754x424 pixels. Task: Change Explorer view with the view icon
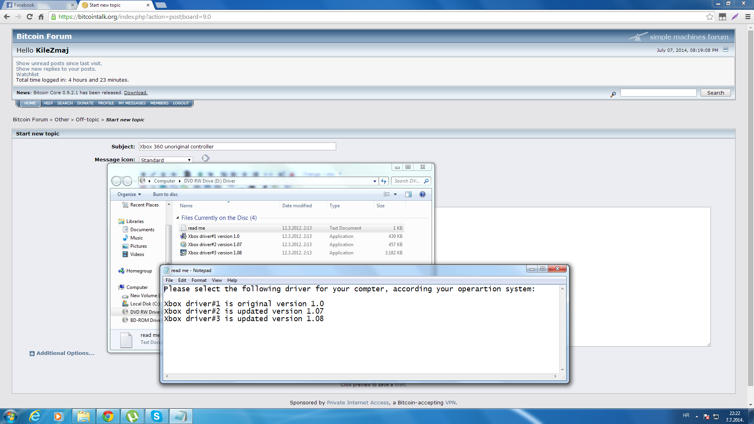pos(387,194)
